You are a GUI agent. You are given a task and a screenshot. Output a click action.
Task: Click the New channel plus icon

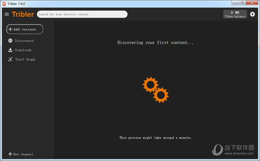tap(10, 154)
